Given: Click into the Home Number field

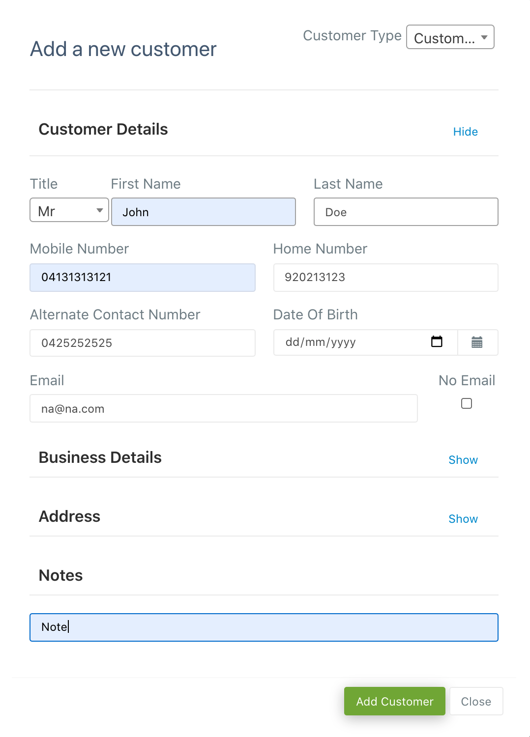Looking at the screenshot, I should (386, 278).
